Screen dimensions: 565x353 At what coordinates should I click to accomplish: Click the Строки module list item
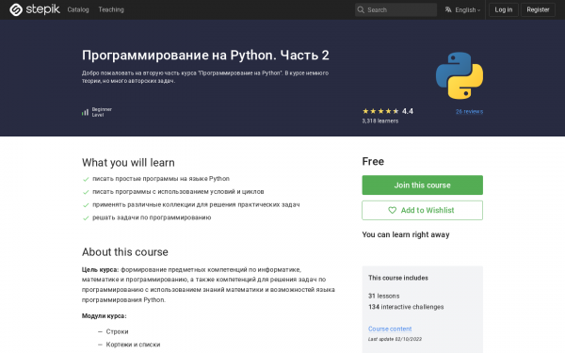117,331
